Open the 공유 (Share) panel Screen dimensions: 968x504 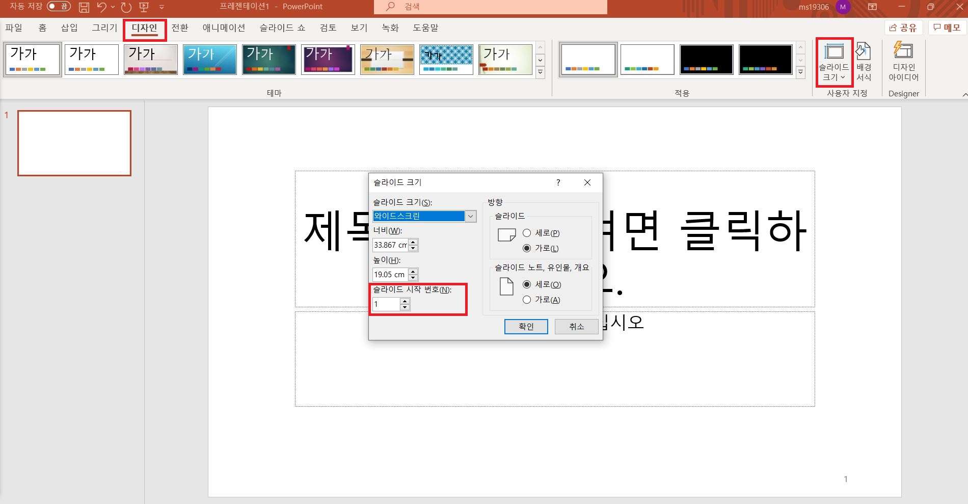coord(902,28)
